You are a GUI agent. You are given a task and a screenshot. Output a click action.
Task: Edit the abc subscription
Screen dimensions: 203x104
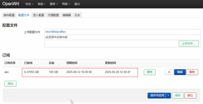(180, 72)
